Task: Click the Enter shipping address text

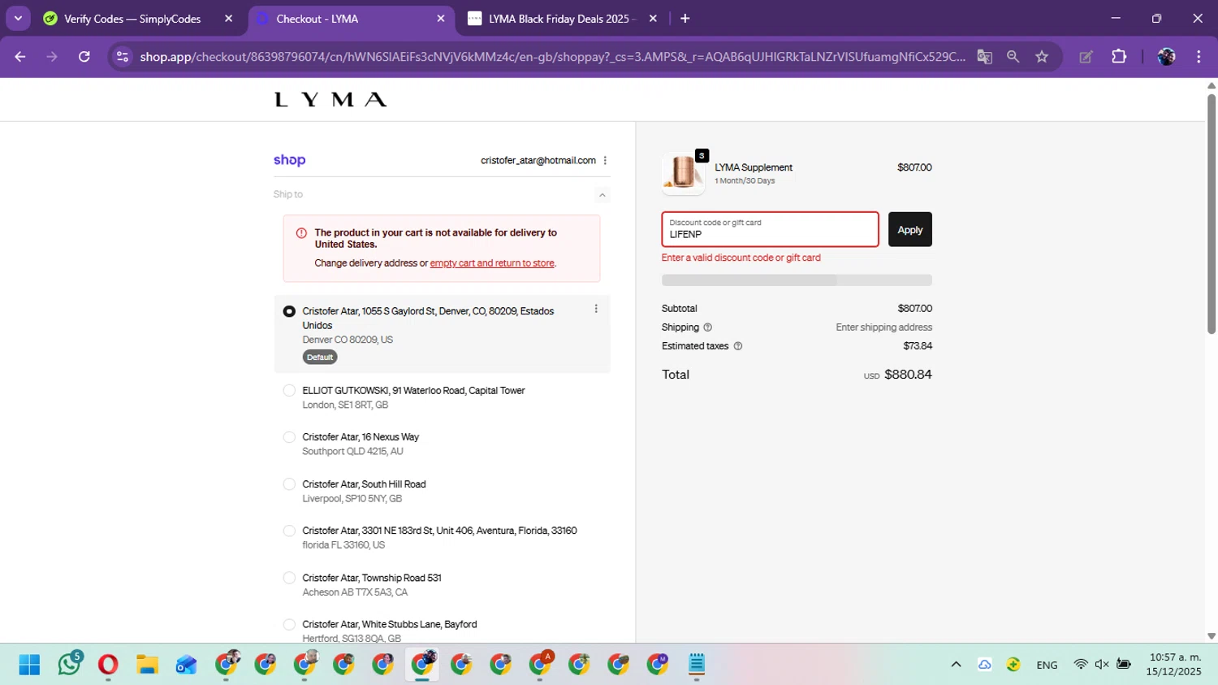Action: click(884, 327)
